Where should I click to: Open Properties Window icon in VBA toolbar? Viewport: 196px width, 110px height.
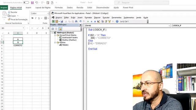[x=106, y=21]
